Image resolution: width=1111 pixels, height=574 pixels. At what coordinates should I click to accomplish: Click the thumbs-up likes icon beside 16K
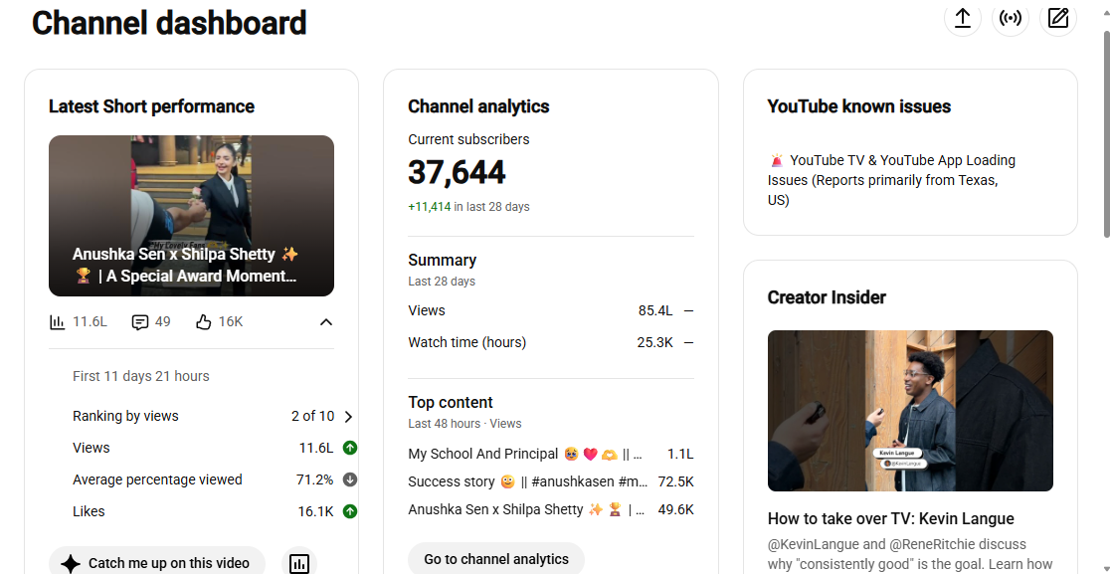click(x=203, y=322)
